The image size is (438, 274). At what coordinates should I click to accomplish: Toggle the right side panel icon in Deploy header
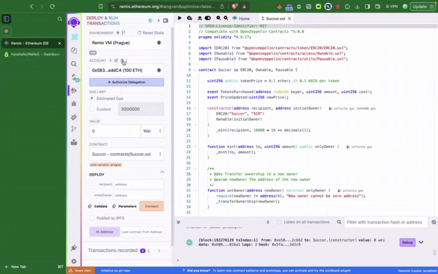166,20
